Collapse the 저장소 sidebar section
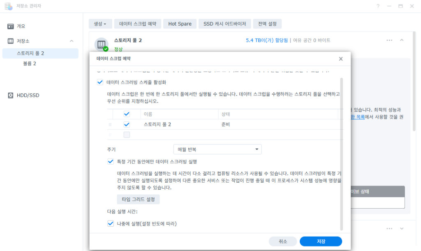The width and height of the screenshot is (421, 251). click(72, 41)
